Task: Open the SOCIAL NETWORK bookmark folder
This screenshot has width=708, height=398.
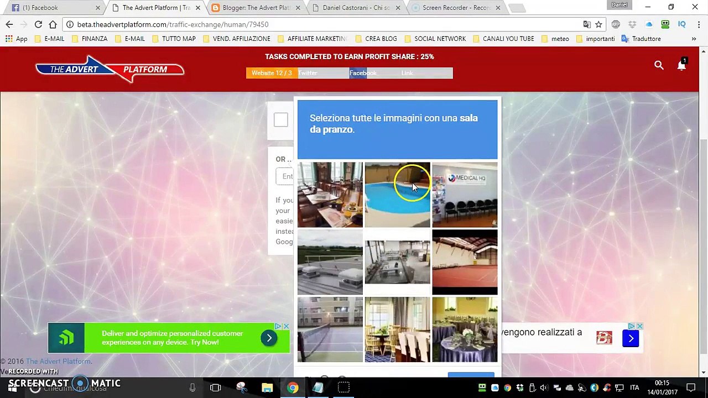Action: 435,39
